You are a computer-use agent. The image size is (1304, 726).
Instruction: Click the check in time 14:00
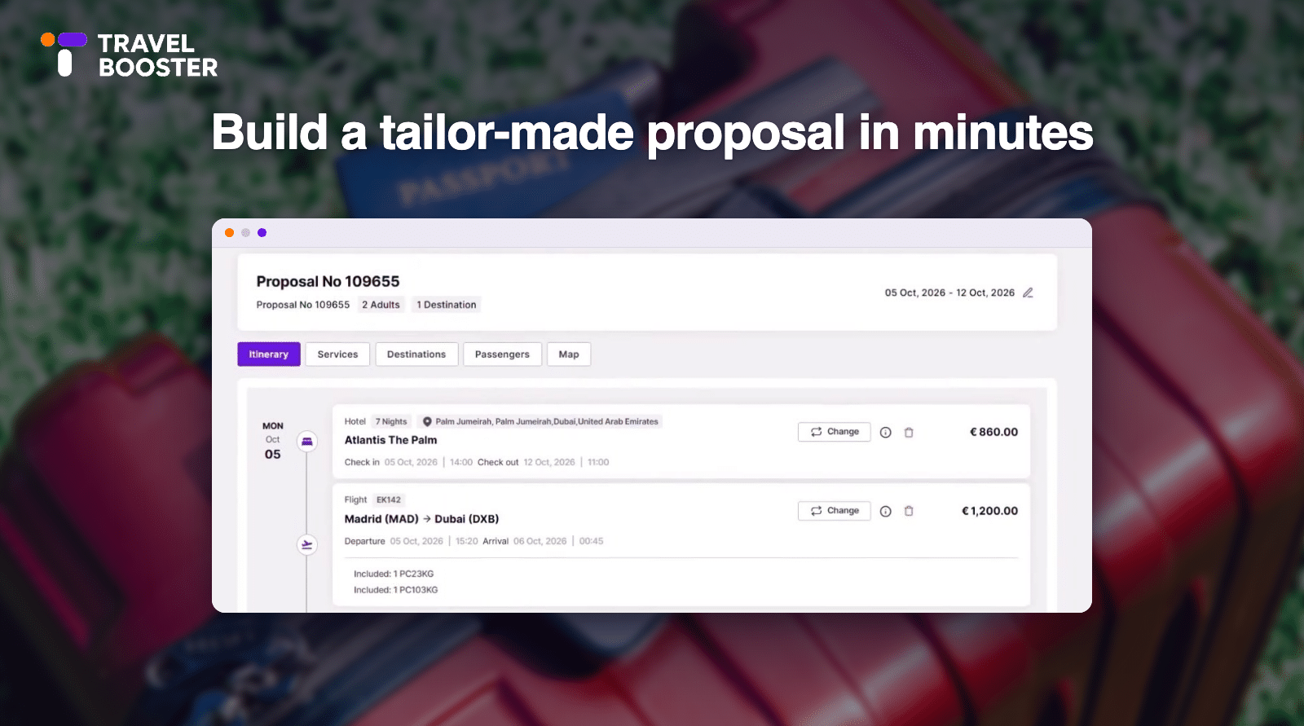[461, 463]
